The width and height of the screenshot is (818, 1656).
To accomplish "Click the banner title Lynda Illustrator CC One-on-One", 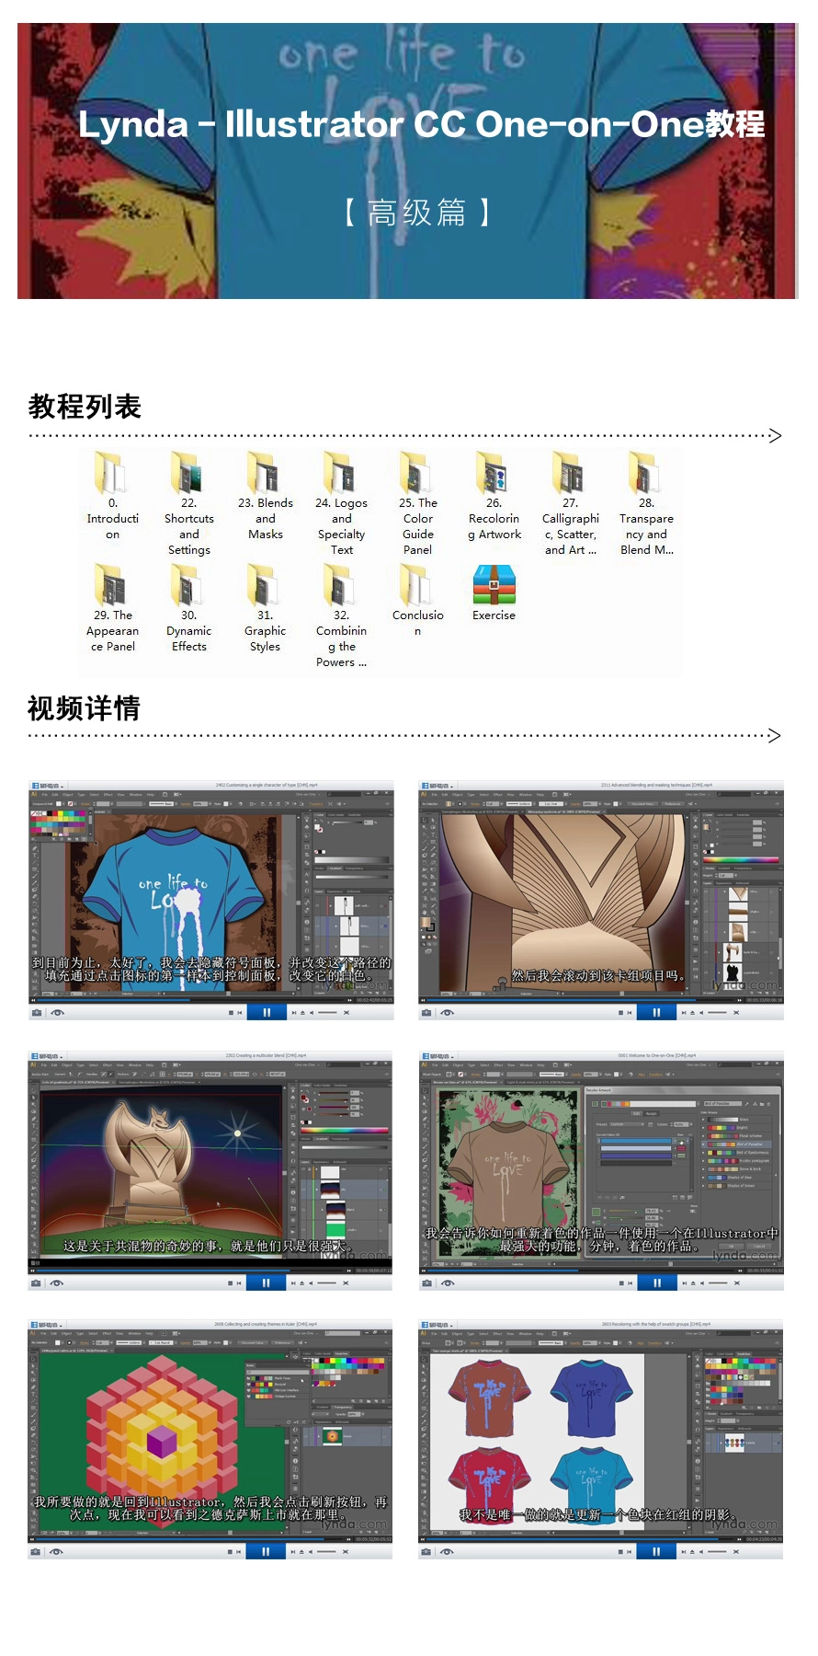I will tap(421, 123).
